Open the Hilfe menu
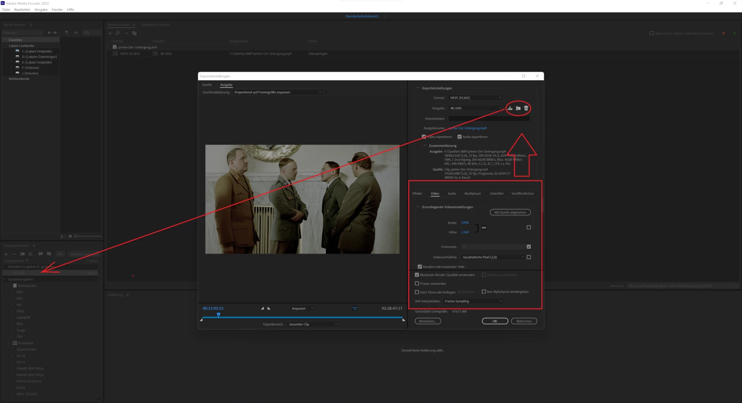This screenshot has width=742, height=403. (x=71, y=9)
